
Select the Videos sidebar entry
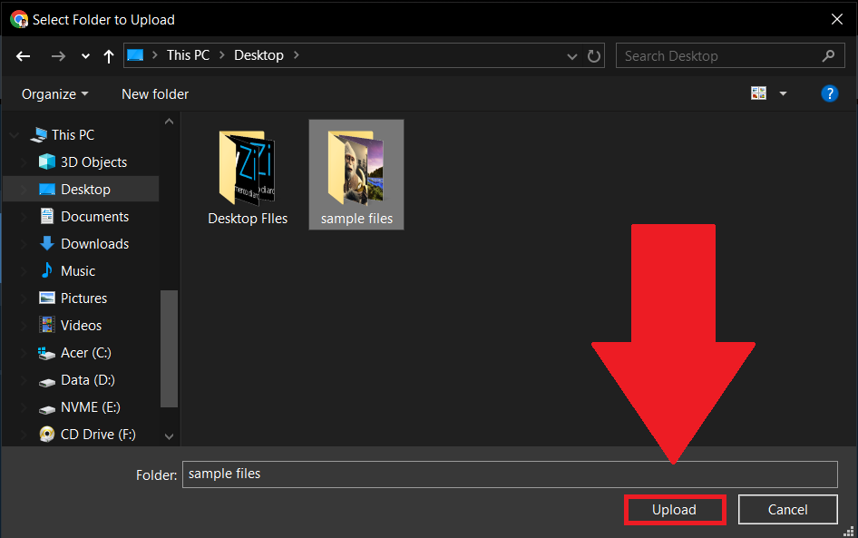tap(81, 325)
